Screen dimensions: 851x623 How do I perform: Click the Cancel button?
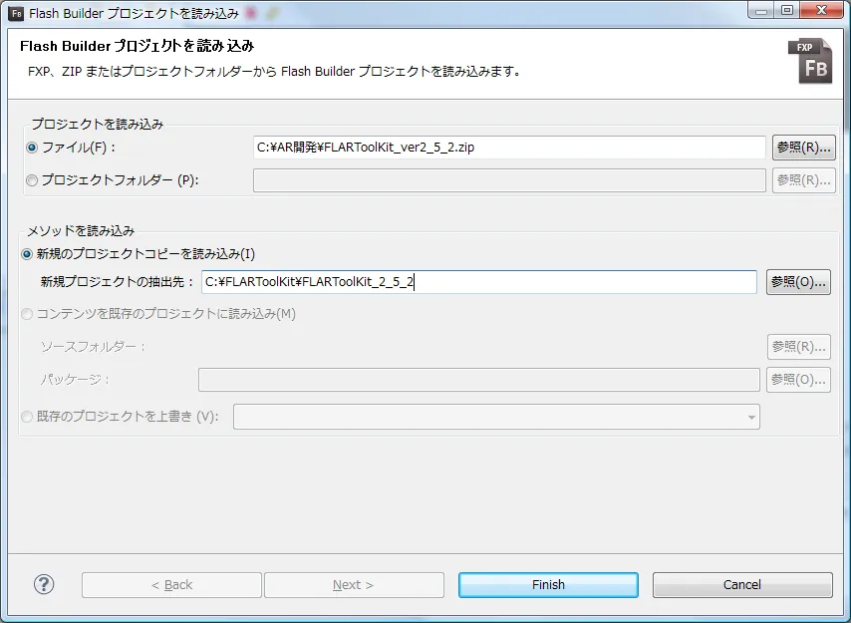tap(742, 585)
